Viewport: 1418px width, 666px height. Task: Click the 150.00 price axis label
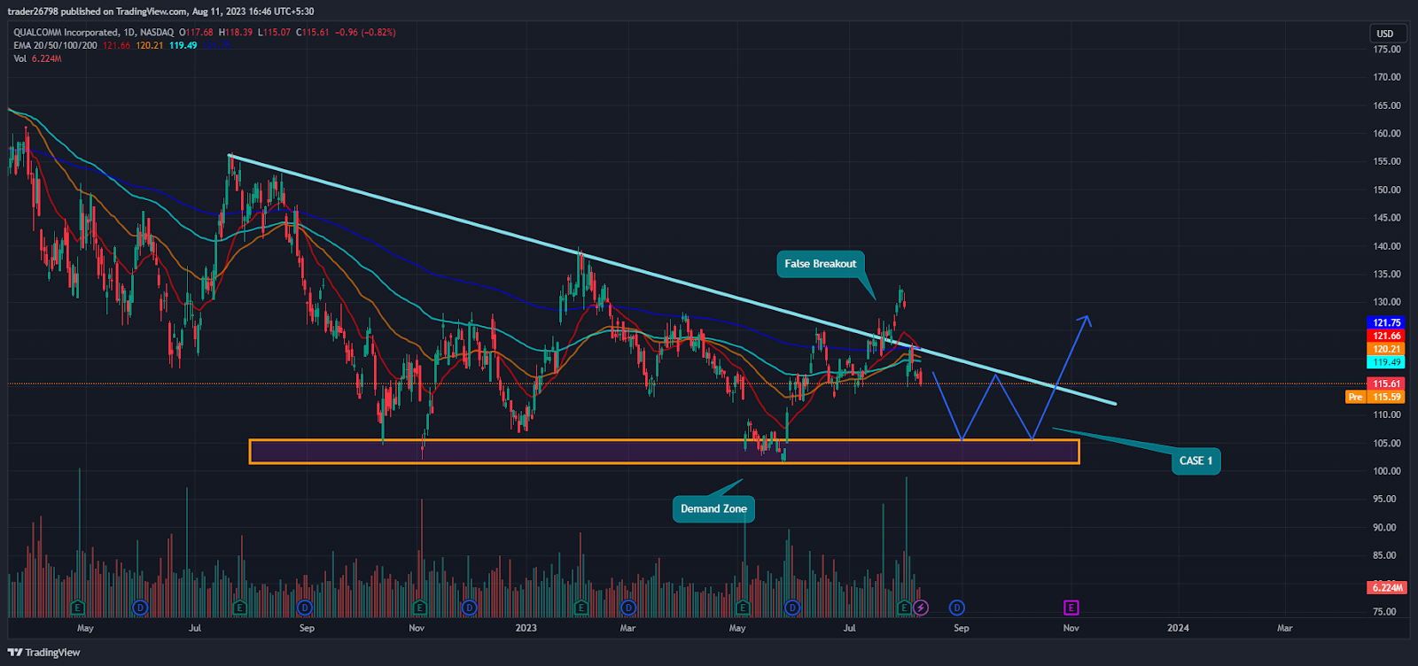pos(1387,190)
